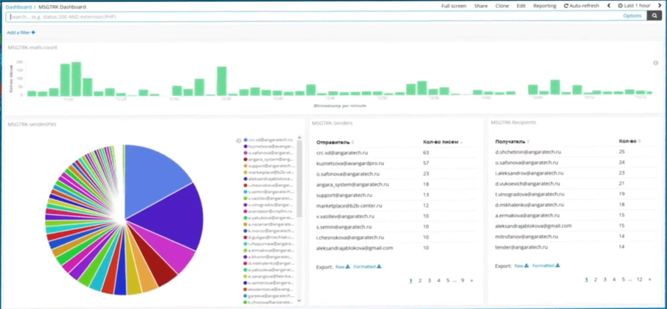The height and width of the screenshot is (309, 667).
Task: Download Formatted export of Recipients table
Action: point(546,265)
